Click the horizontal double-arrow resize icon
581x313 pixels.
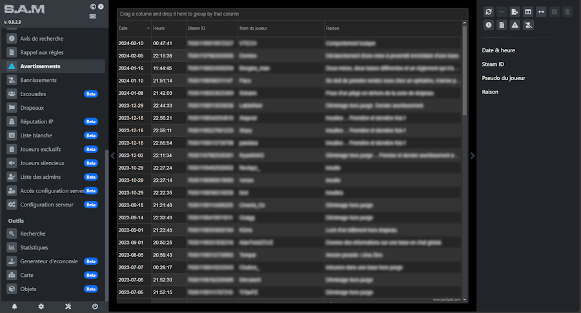click(542, 12)
